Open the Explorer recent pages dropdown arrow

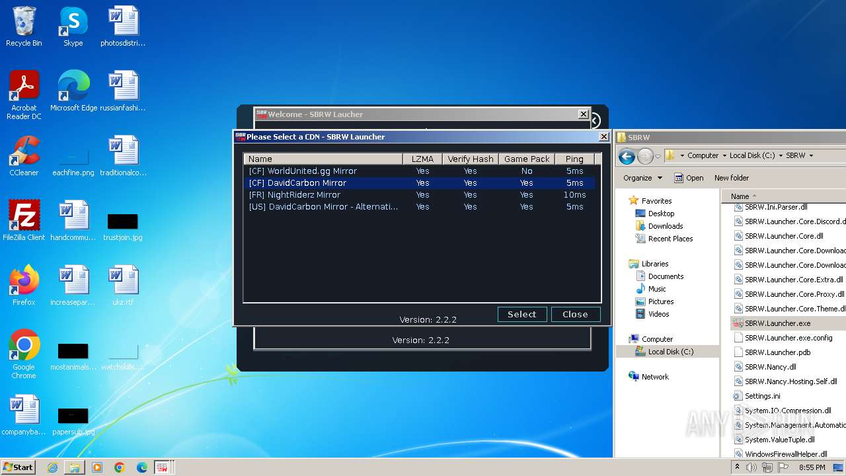[x=658, y=156]
